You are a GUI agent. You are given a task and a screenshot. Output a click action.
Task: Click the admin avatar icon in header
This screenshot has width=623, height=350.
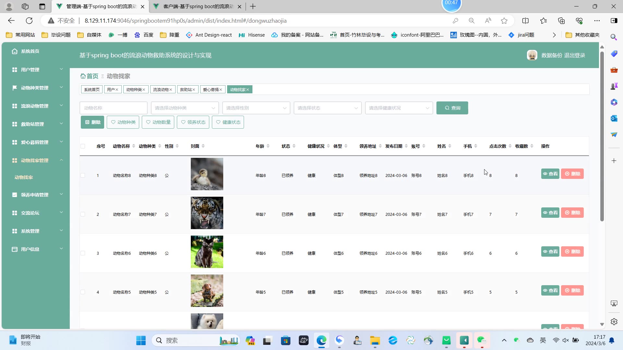coord(532,55)
